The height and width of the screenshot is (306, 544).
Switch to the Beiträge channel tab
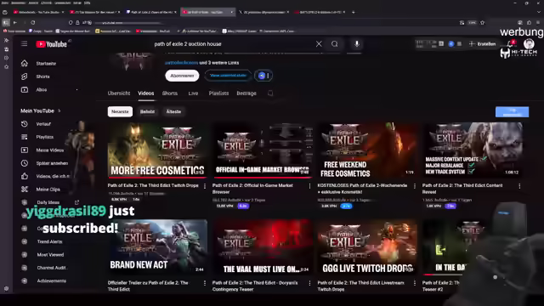tap(246, 93)
